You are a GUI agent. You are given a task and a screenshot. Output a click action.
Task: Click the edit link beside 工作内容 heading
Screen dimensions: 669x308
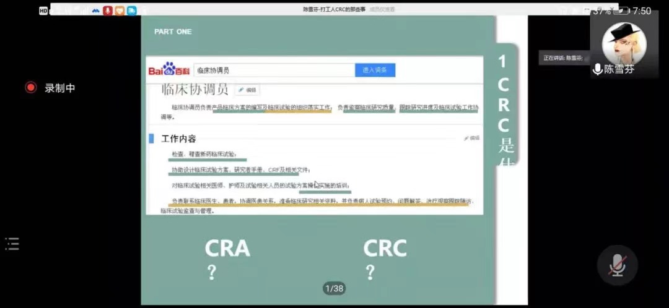pos(471,138)
